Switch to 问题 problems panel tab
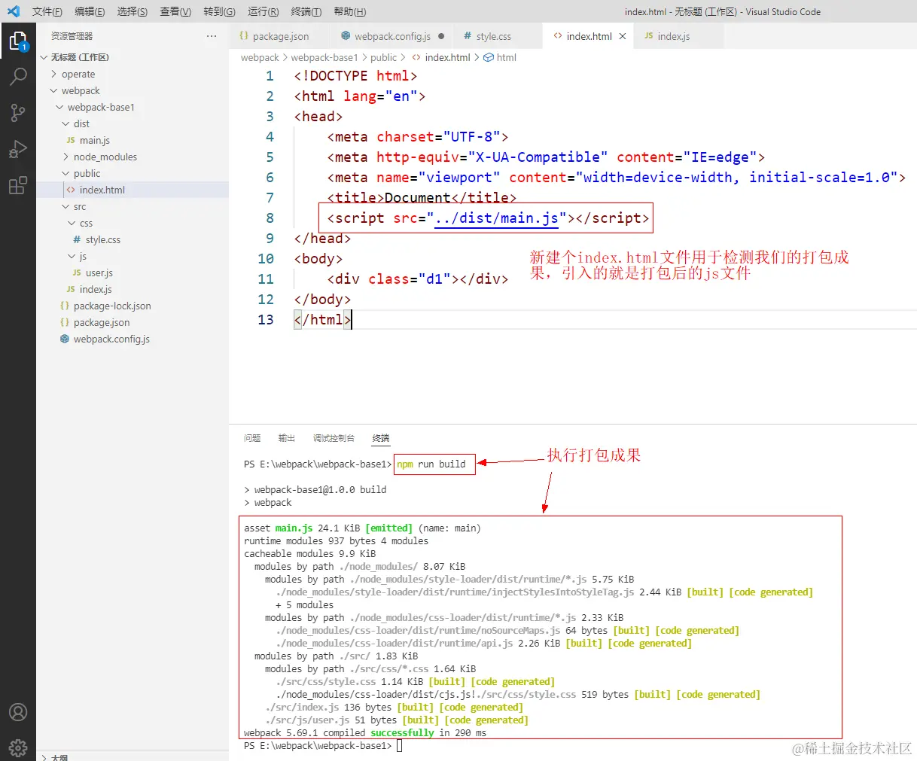This screenshot has width=917, height=761. [252, 438]
